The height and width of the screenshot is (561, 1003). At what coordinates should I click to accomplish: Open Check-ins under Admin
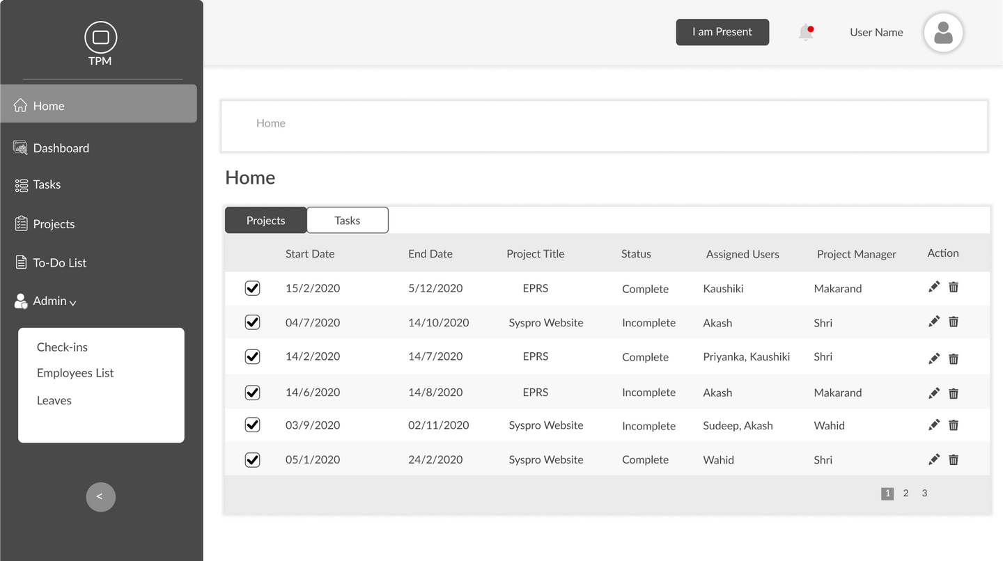pyautogui.click(x=62, y=347)
